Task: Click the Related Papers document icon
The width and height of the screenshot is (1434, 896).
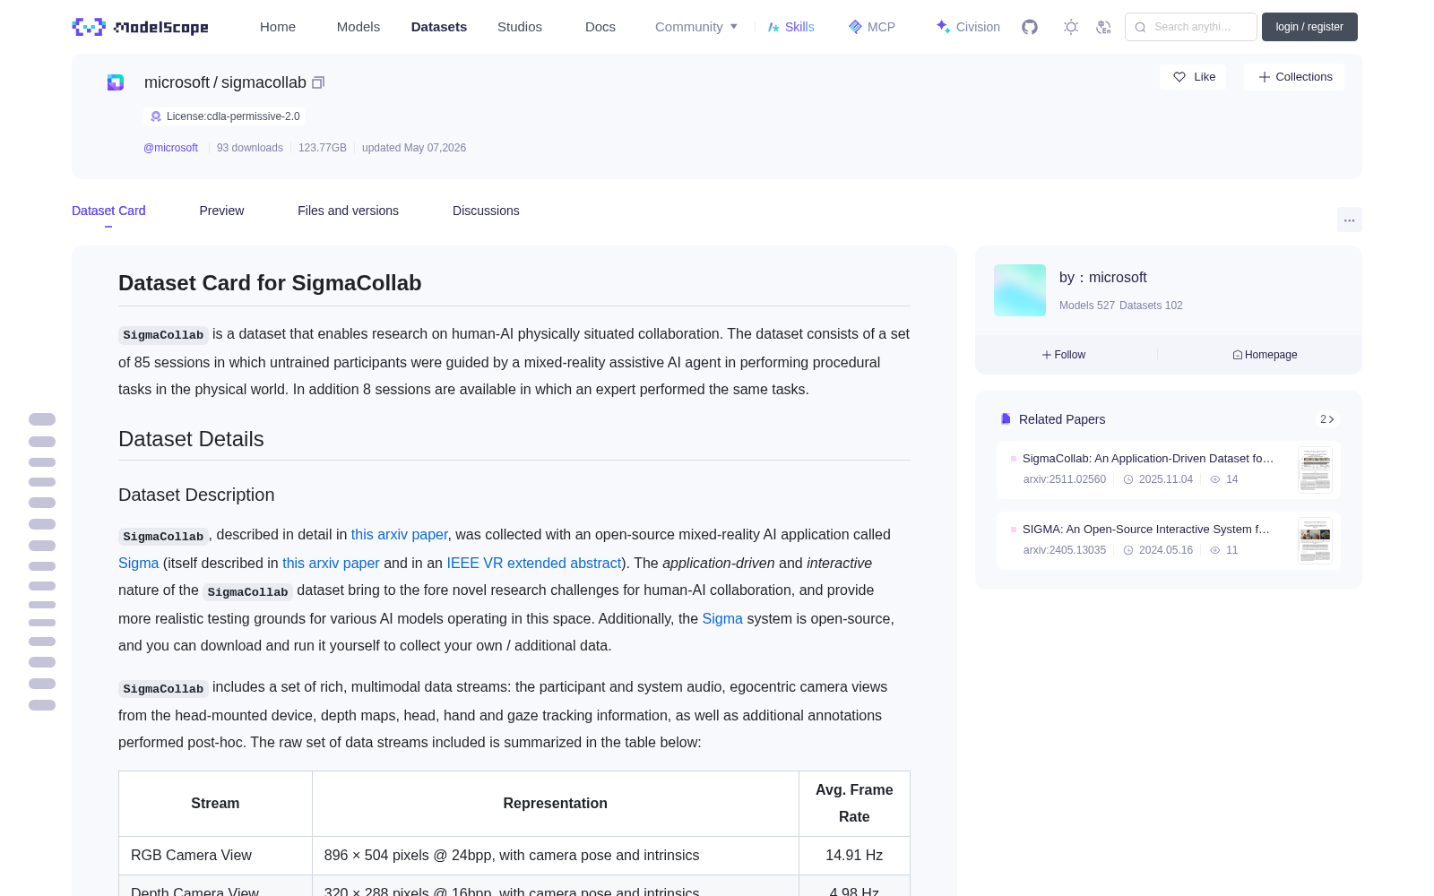Action: (x=1006, y=419)
